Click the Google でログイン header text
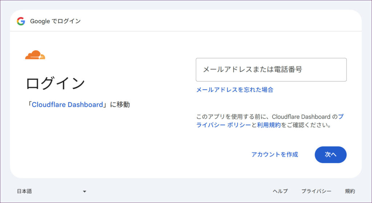The image size is (372, 203). (x=55, y=21)
